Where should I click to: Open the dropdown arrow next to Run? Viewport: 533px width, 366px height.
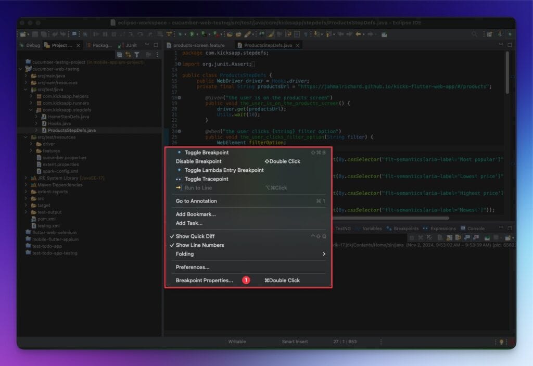pyautogui.click(x=197, y=34)
